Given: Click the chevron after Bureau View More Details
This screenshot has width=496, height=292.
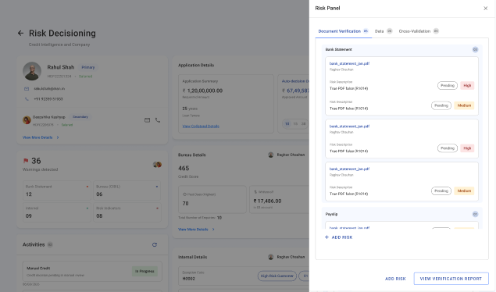Looking at the screenshot, I should coord(213,230).
